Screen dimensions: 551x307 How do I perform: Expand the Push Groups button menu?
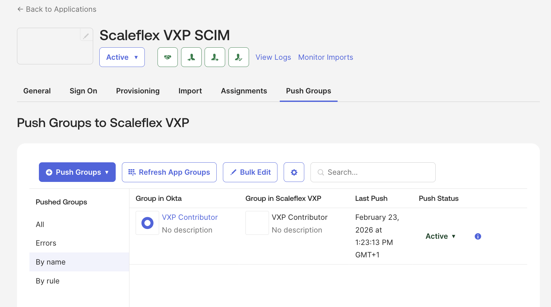77,172
